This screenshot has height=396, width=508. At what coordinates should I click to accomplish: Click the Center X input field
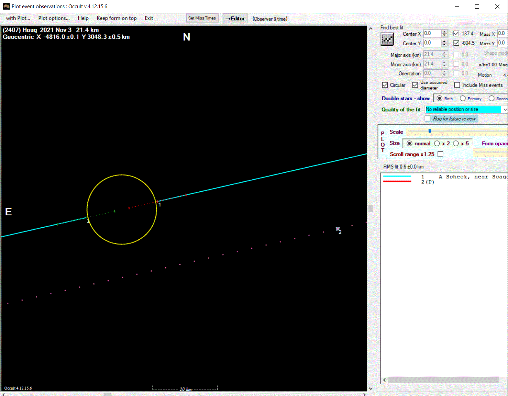(432, 34)
